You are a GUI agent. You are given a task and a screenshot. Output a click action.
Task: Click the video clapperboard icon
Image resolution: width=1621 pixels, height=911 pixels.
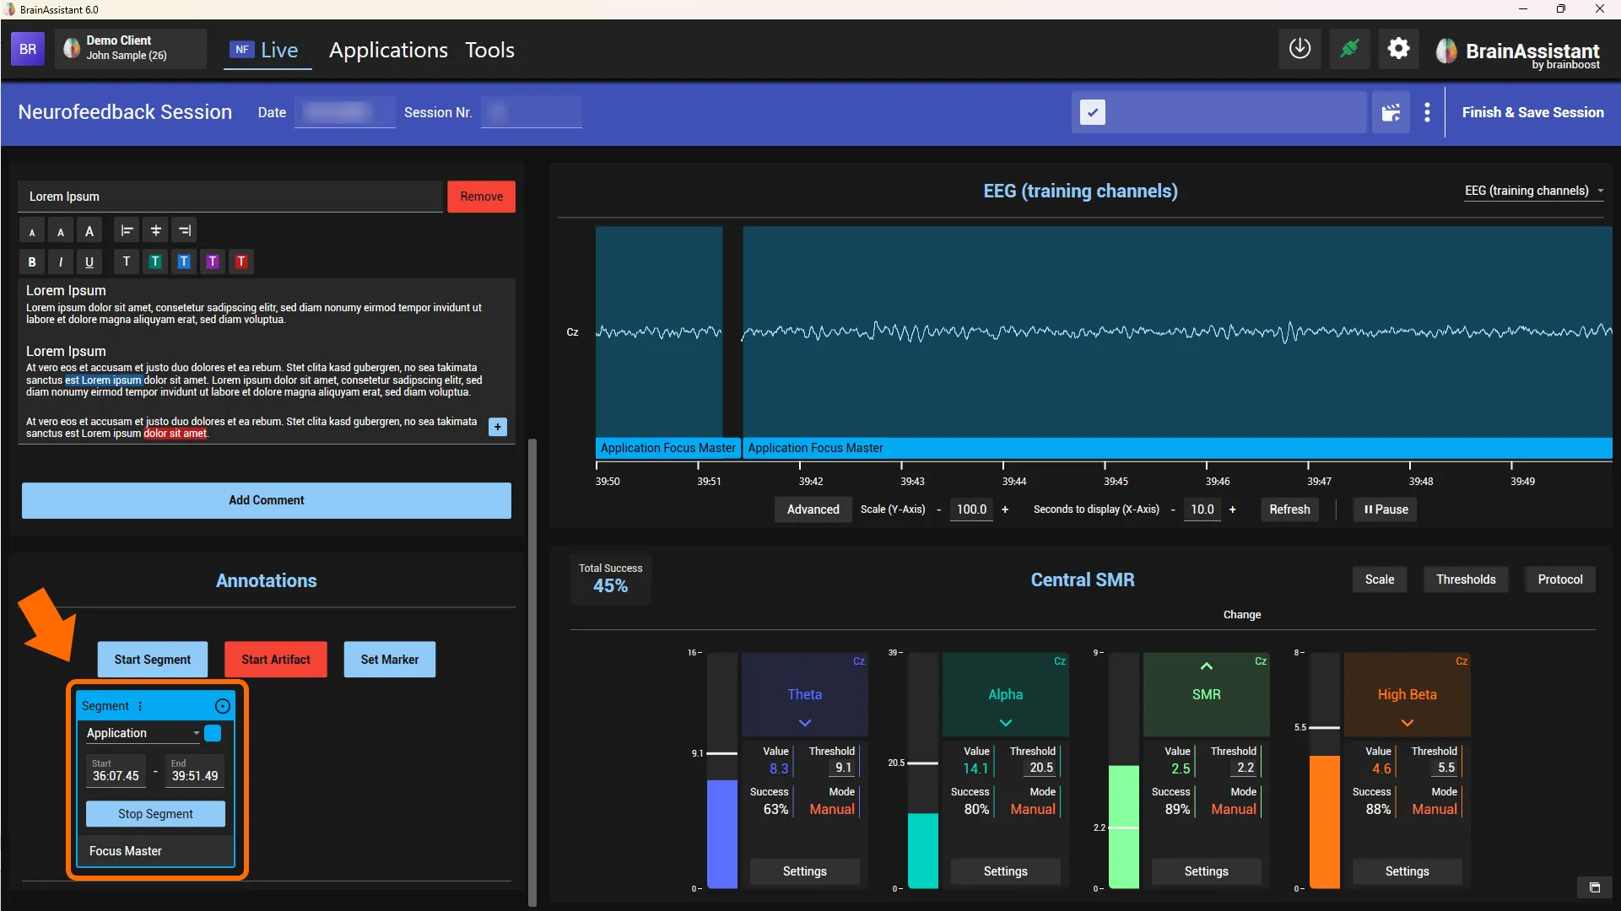1391,112
